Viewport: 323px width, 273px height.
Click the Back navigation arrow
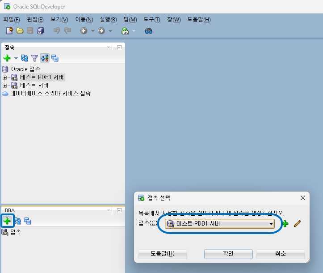click(x=84, y=31)
